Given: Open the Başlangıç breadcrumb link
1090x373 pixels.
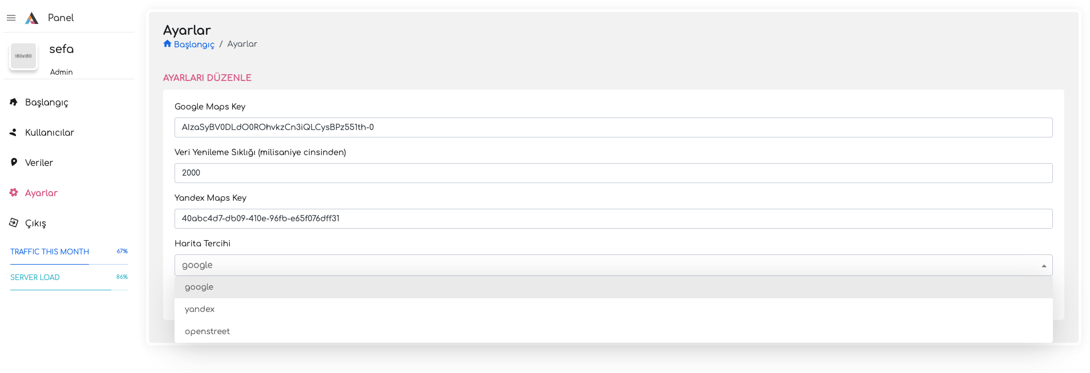Looking at the screenshot, I should tap(194, 44).
